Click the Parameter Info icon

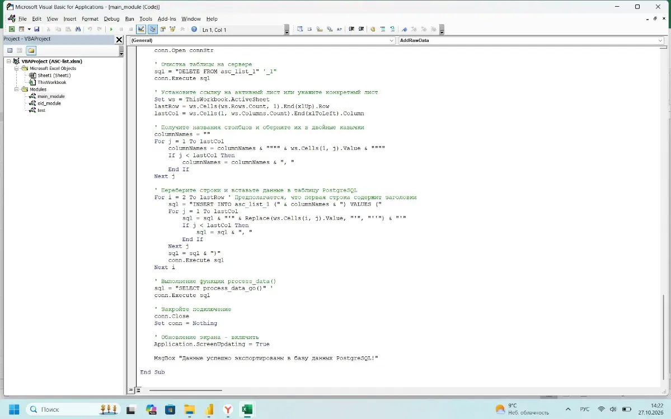coord(330,29)
